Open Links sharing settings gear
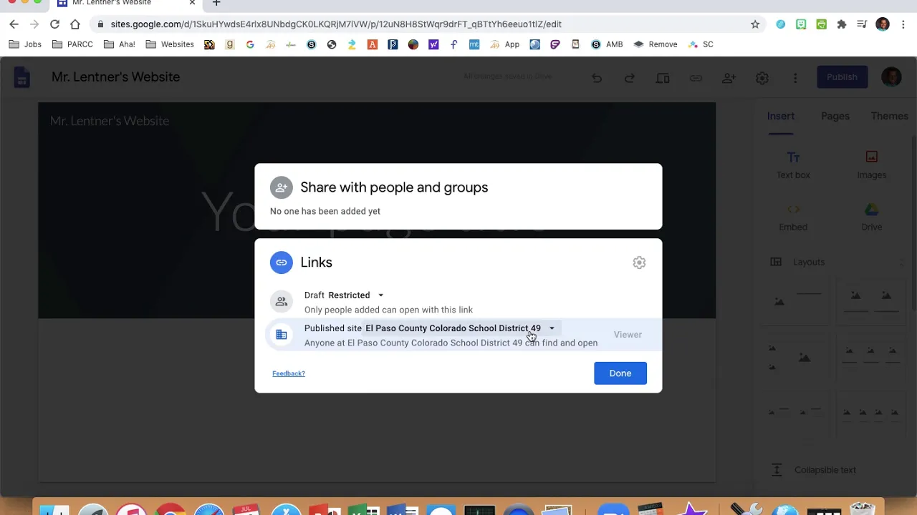This screenshot has width=917, height=515. tap(639, 263)
